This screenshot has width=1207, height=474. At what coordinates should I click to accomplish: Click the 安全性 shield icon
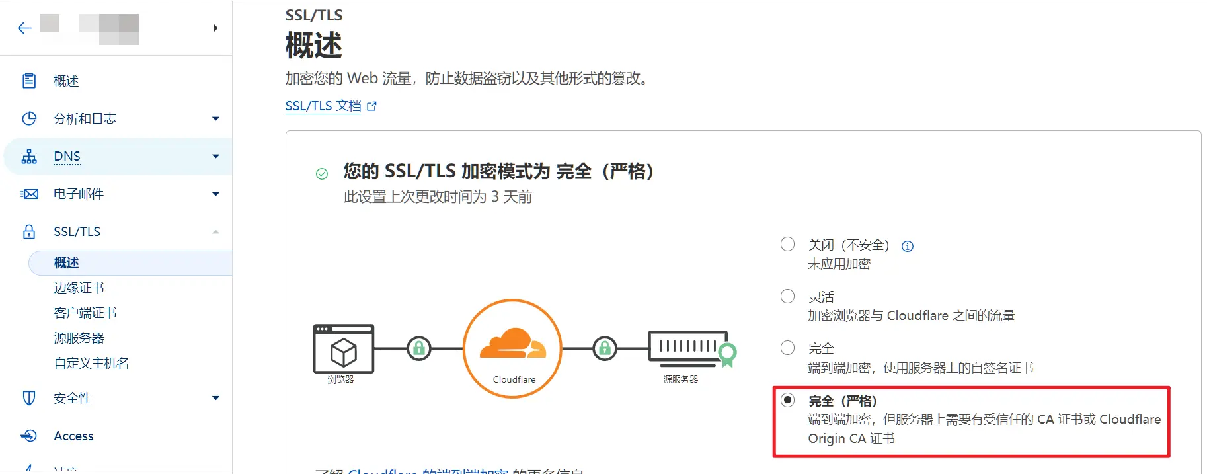(x=29, y=398)
